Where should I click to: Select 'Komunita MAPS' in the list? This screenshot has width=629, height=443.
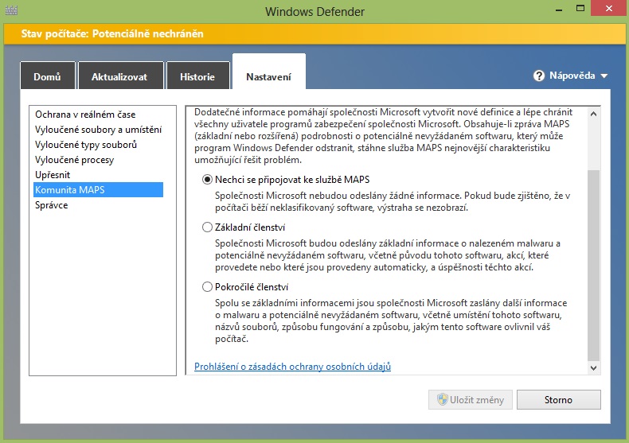click(98, 190)
